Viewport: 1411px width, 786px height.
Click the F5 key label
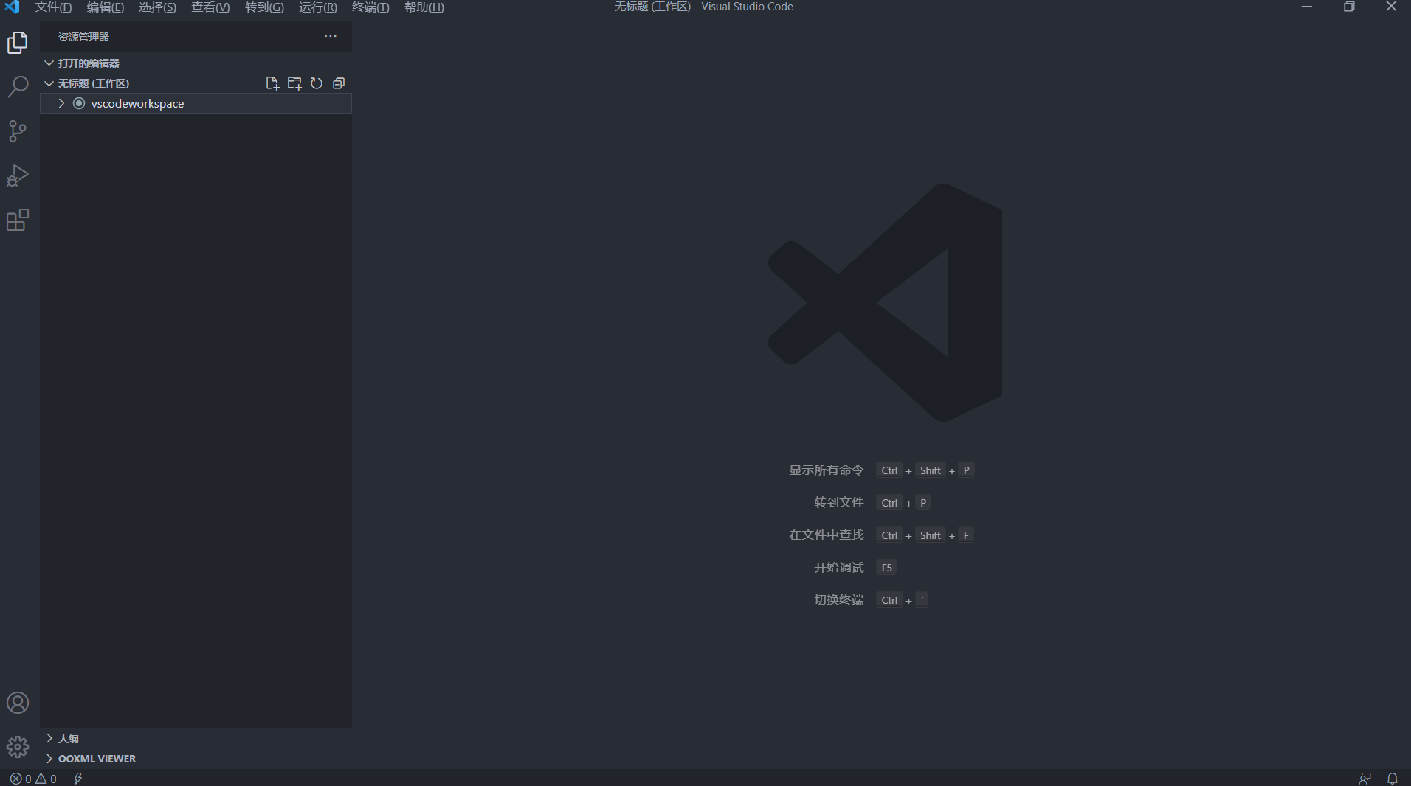(x=886, y=568)
